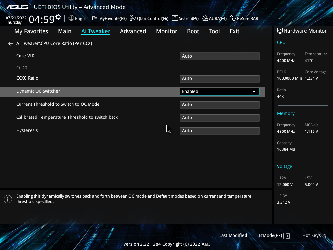333x250 pixels.
Task: Open MyFavorite(F3) list icon
Action: click(x=95, y=18)
